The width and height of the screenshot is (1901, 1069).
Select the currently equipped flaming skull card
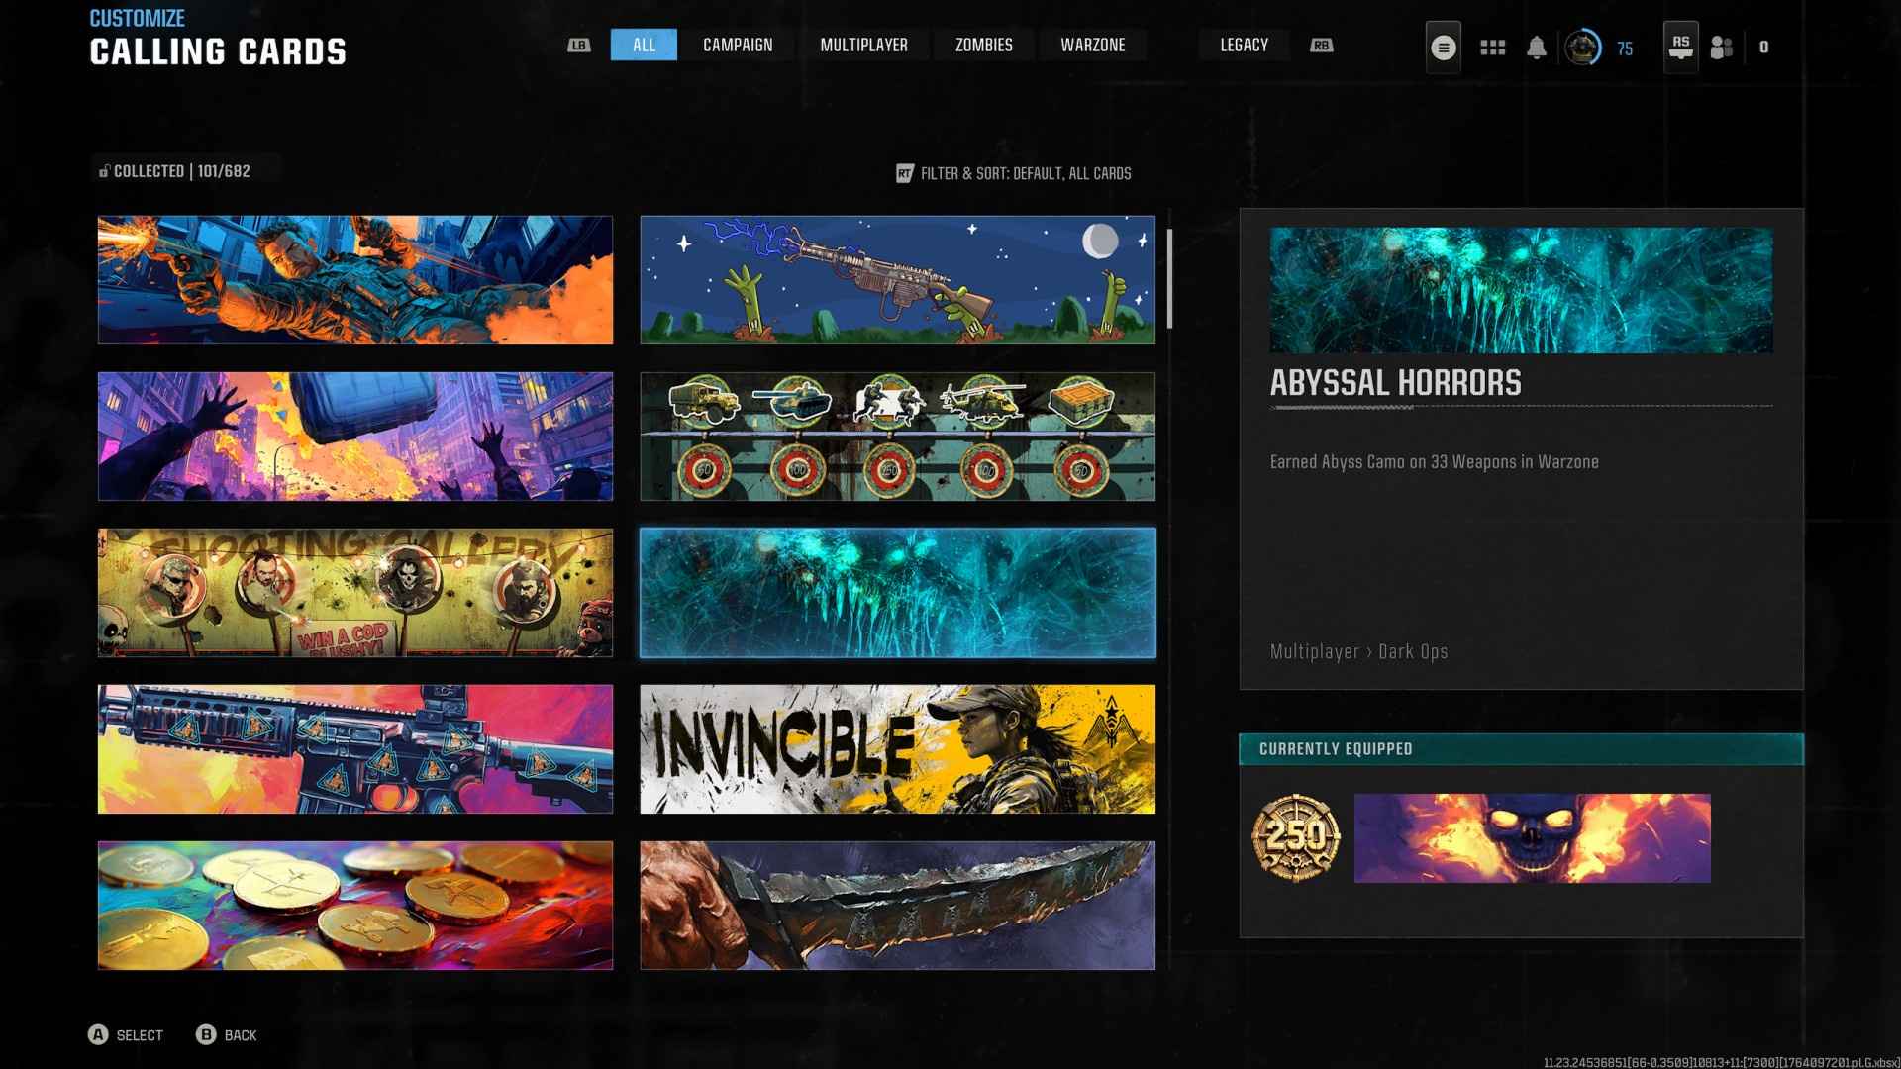pyautogui.click(x=1532, y=837)
